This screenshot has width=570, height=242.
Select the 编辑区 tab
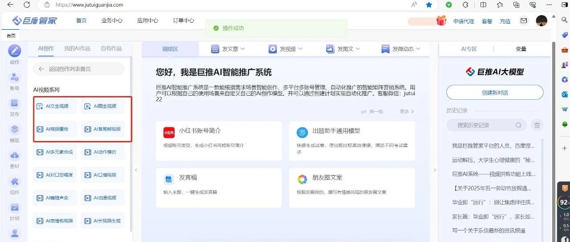tap(170, 49)
